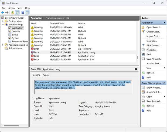Image resolution: width=167 pixels, height=132 pixels.
Task: Click the Find binoculars icon
Action: click(143, 54)
